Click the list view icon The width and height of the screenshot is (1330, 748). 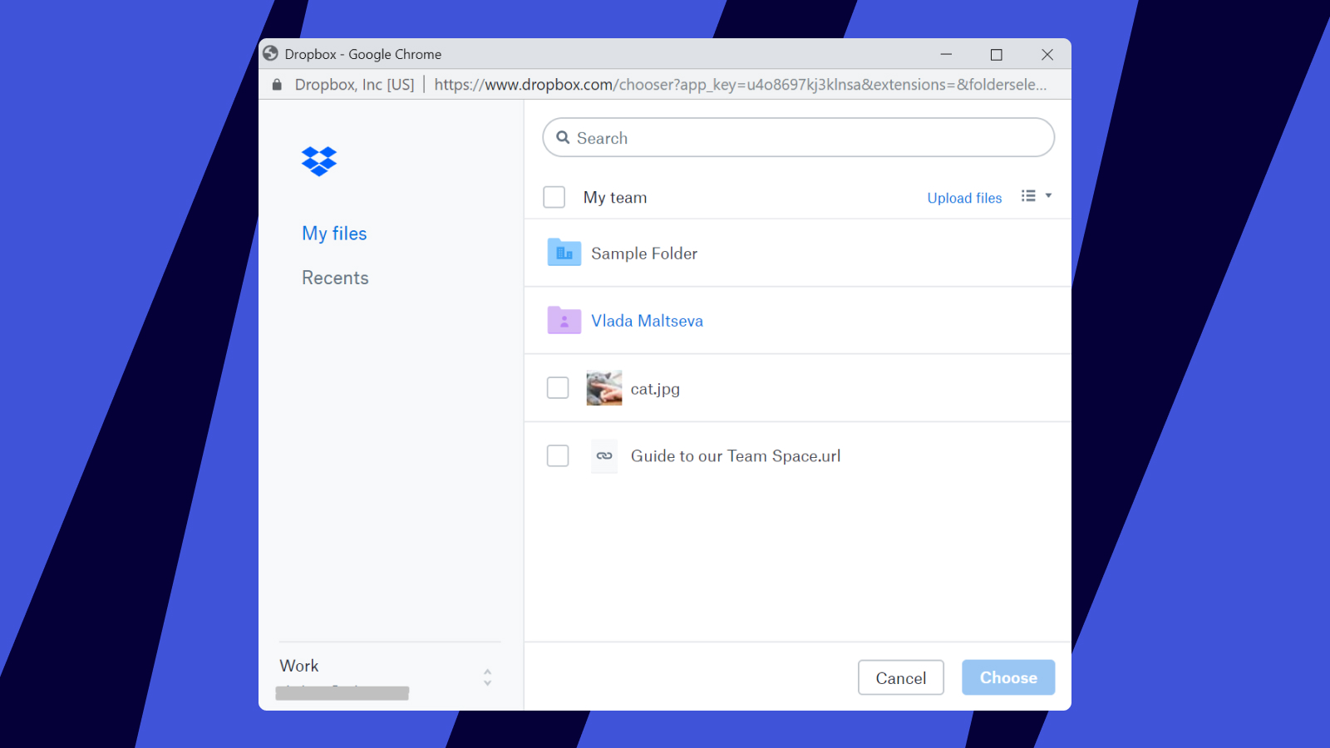click(1028, 196)
